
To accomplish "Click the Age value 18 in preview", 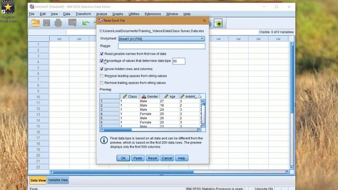I will click(x=162, y=106).
